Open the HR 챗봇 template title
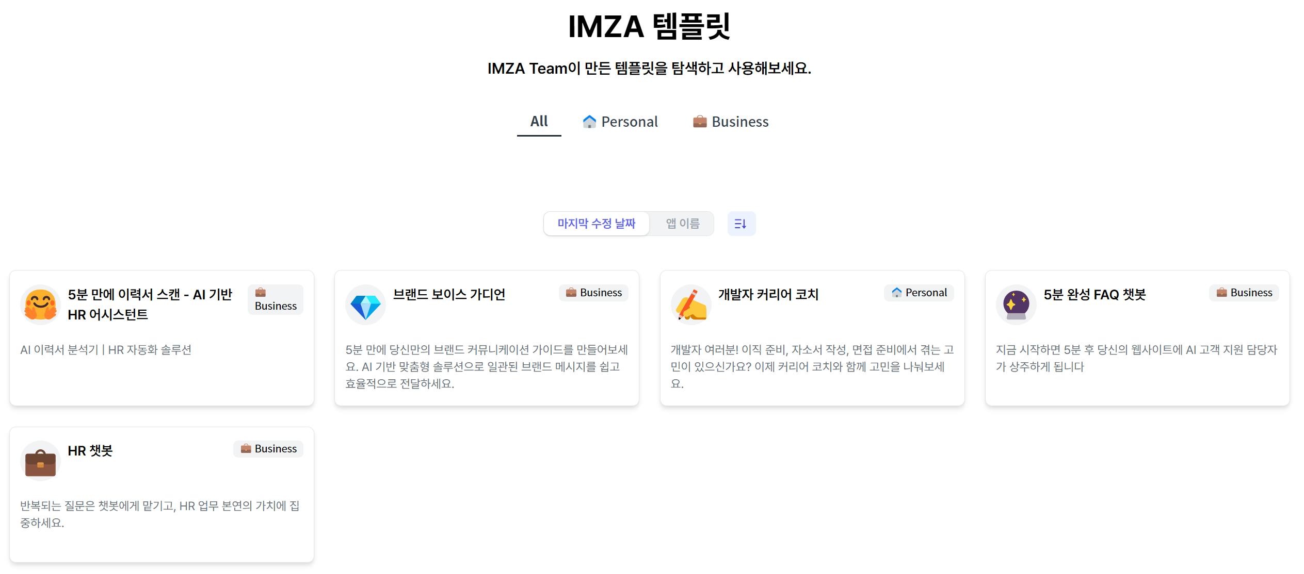 point(90,451)
